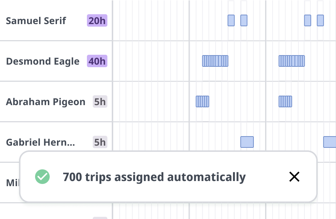
Task: Click Desmond Eagle's 40h hours badge
Action: pos(97,61)
